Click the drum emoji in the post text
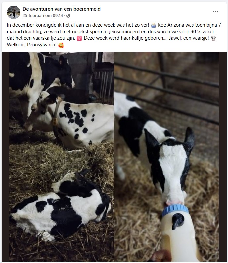 point(153,25)
